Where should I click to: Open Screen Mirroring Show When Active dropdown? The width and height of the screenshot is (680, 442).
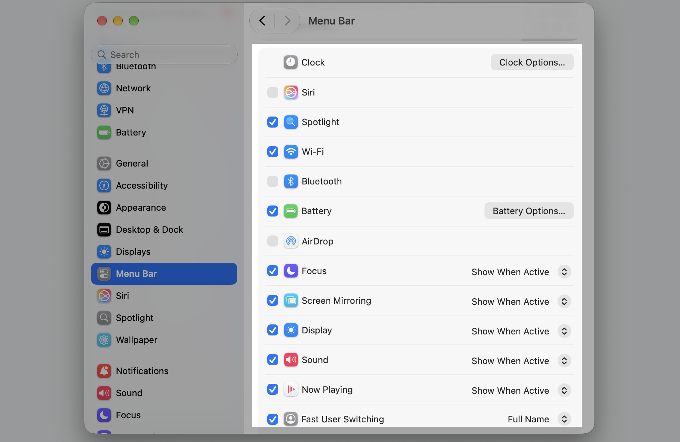[521, 302]
